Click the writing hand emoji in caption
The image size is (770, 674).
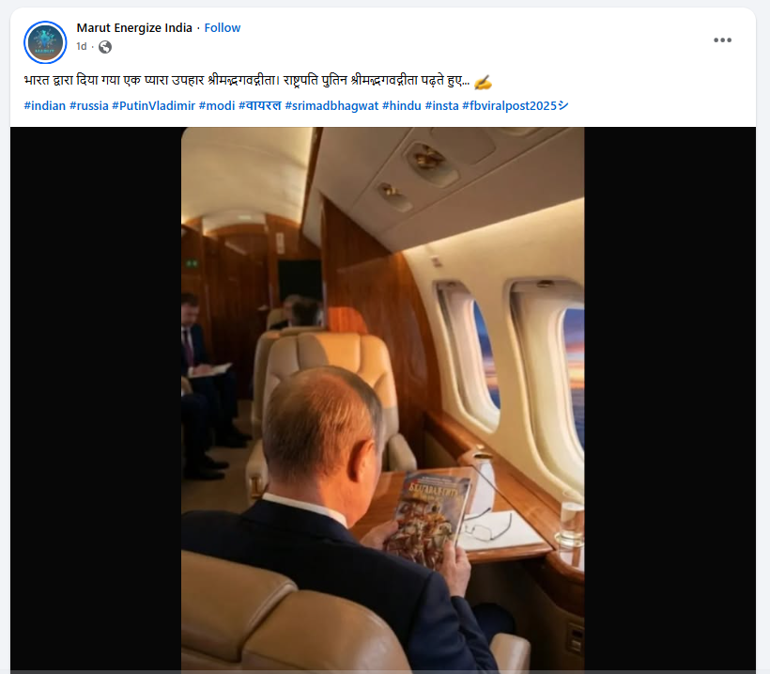point(483,82)
